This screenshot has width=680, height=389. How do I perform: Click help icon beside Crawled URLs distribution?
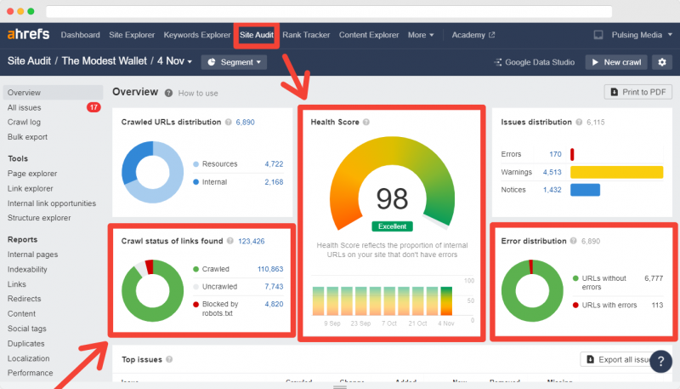228,122
